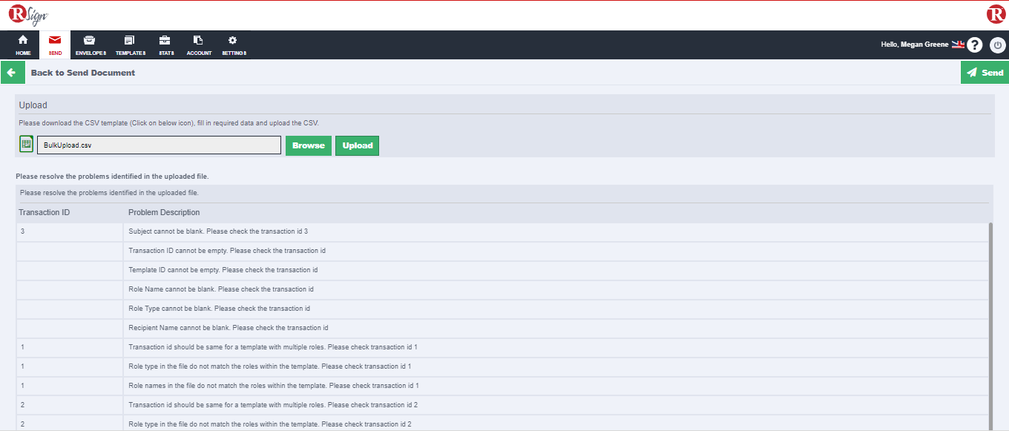The image size is (1009, 431).
Task: Open the Templates section
Action: click(x=130, y=45)
